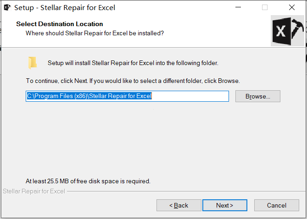Viewport: 307px width, 219px height.
Task: Click the 'To continue, click Next' instruction text
Action: (133, 81)
